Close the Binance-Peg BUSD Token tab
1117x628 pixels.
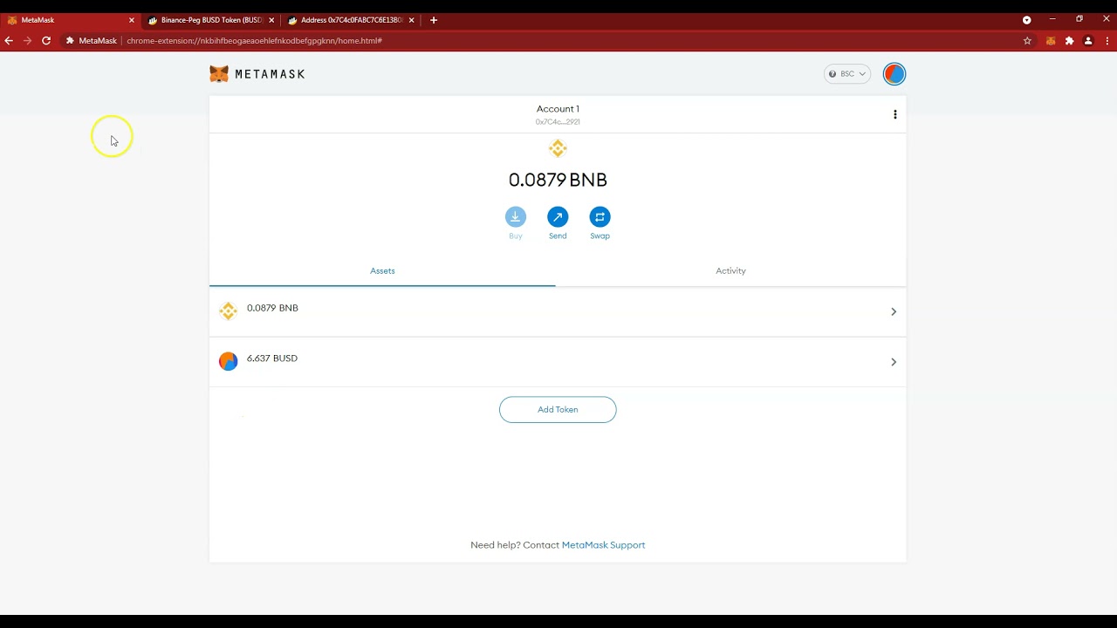[271, 20]
